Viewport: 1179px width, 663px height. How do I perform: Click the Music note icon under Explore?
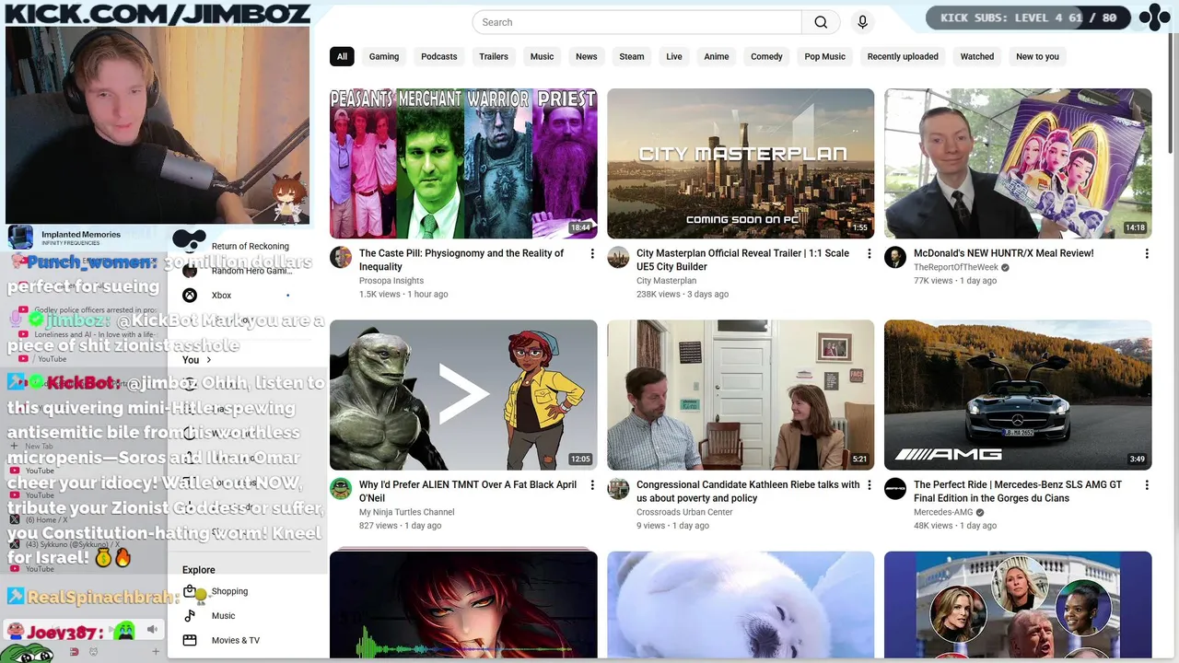[x=190, y=616]
